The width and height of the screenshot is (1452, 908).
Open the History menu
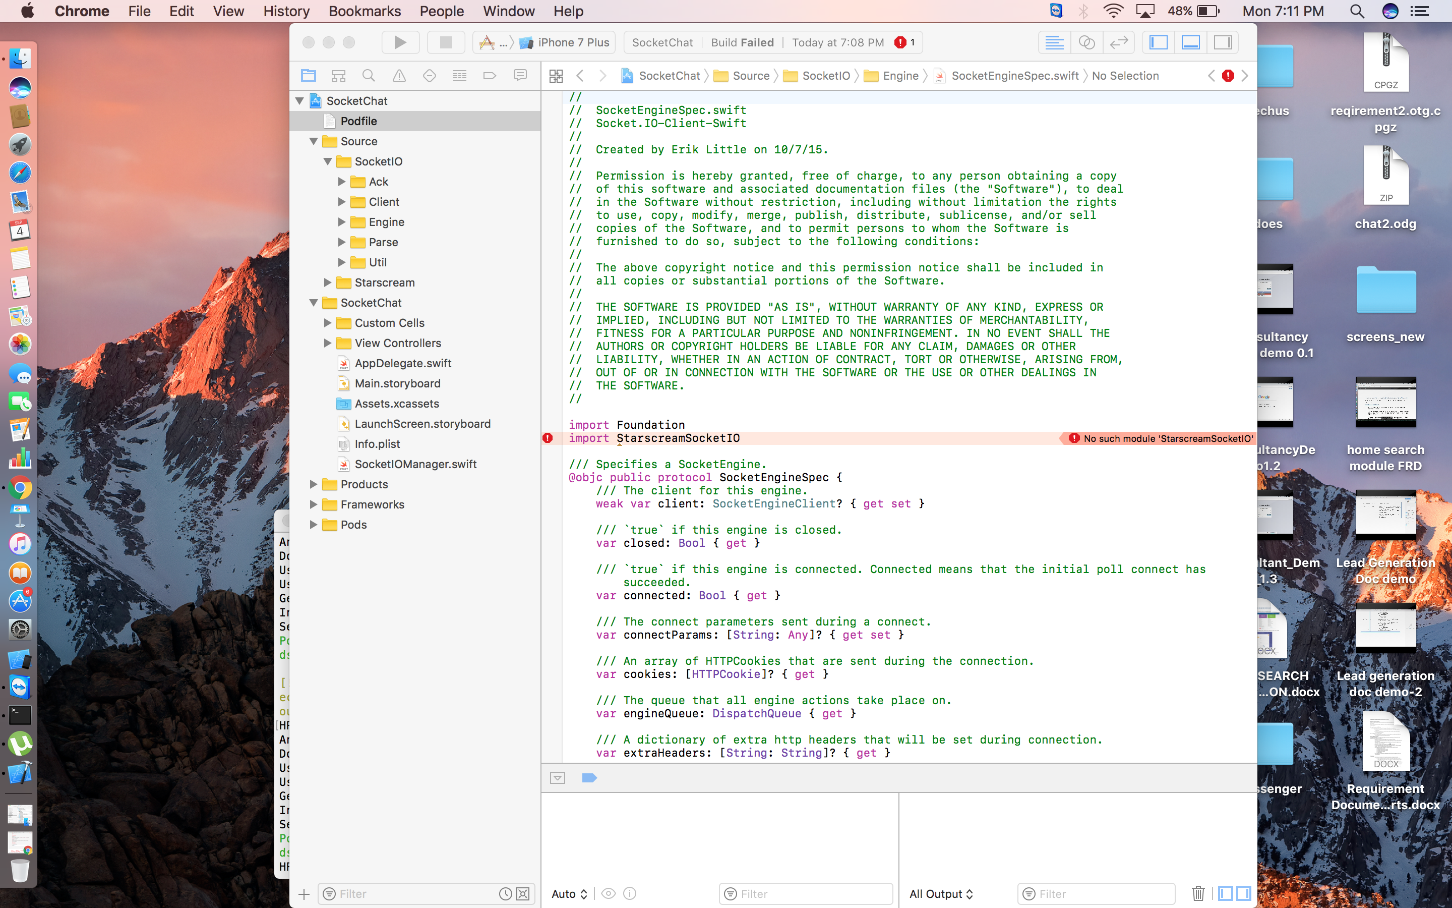coord(286,11)
